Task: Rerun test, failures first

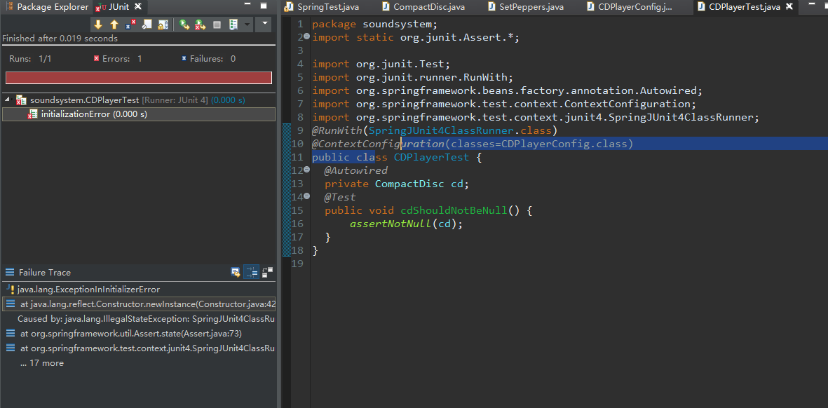Action: click(201, 25)
